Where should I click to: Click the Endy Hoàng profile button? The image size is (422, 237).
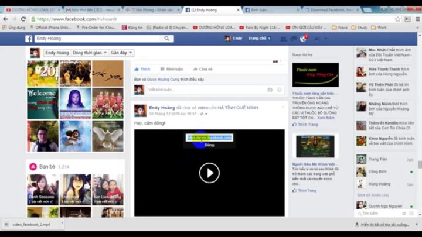click(57, 53)
